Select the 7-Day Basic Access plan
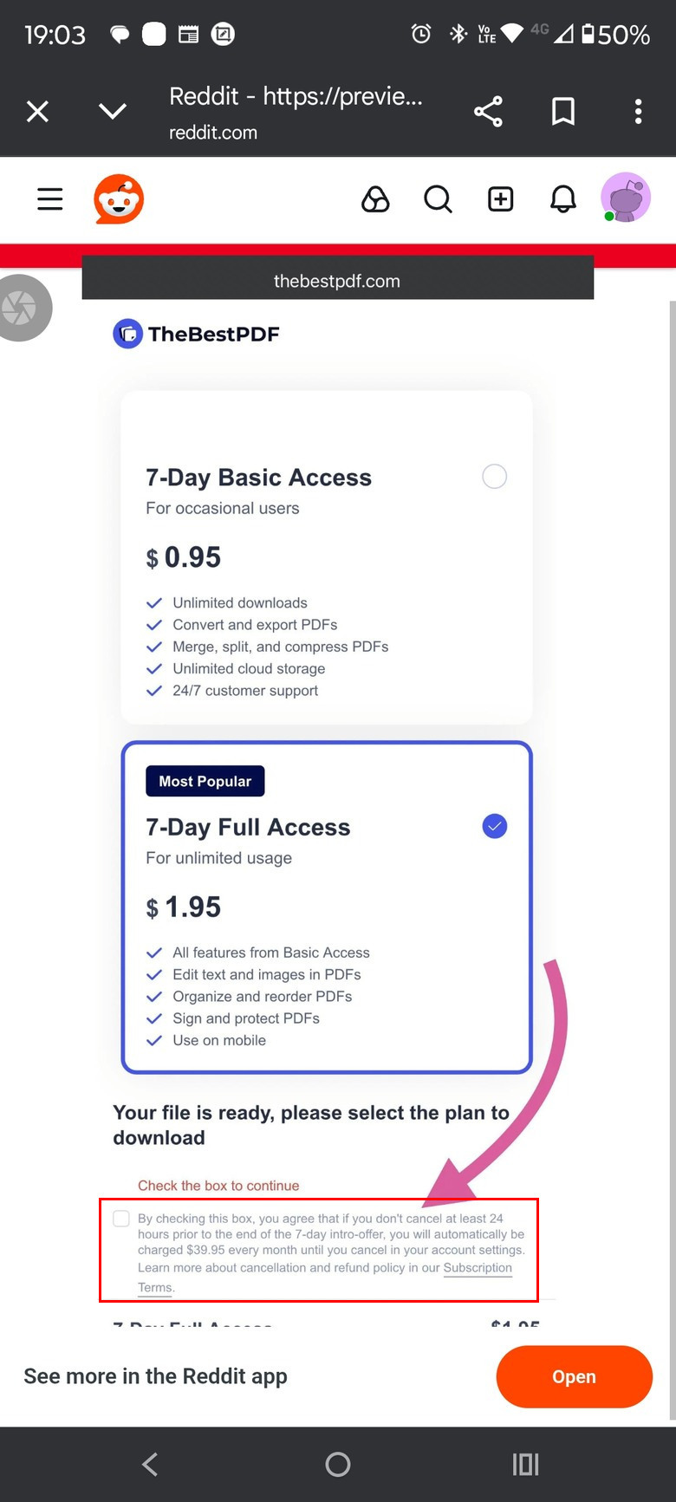This screenshot has width=676, height=1502. [x=494, y=476]
